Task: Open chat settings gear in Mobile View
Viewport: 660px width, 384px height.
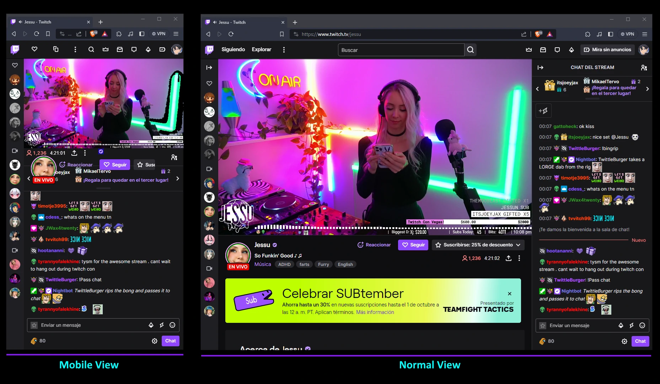Action: (155, 341)
